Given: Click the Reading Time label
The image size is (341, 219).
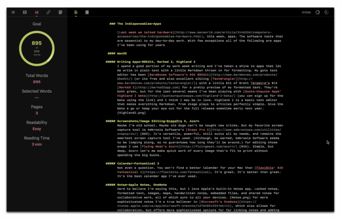Looking at the screenshot, I should [x=37, y=138].
